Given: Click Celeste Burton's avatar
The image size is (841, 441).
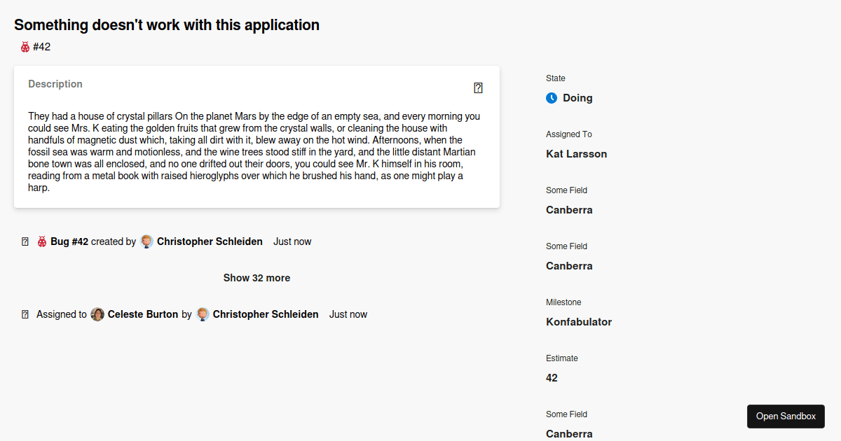Looking at the screenshot, I should [x=97, y=314].
